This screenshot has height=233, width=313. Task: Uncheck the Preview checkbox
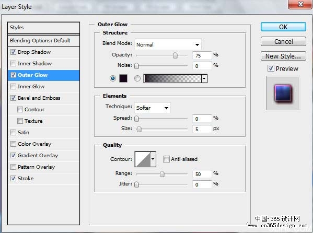coord(271,68)
